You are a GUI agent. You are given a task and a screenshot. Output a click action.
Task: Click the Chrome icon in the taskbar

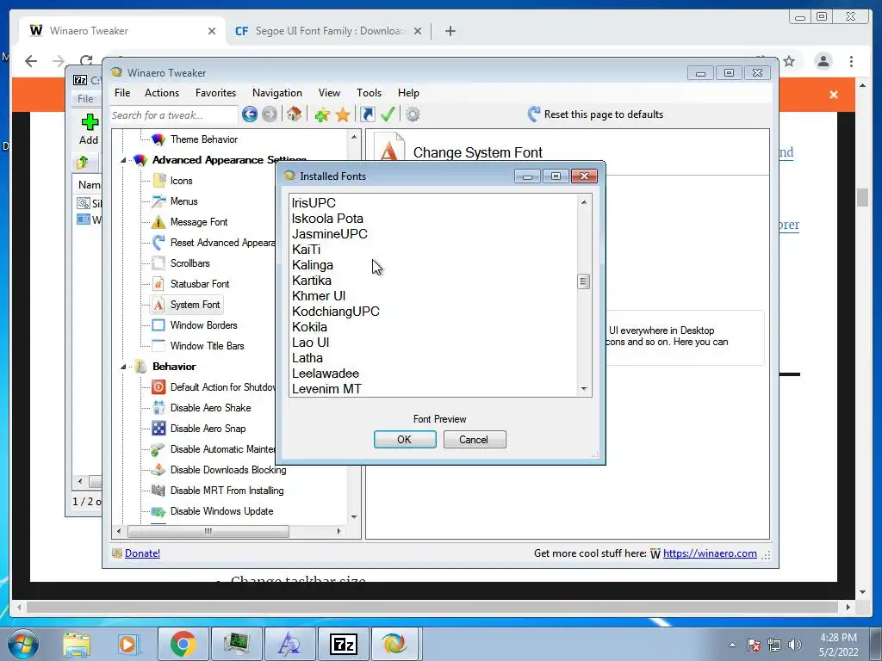183,644
